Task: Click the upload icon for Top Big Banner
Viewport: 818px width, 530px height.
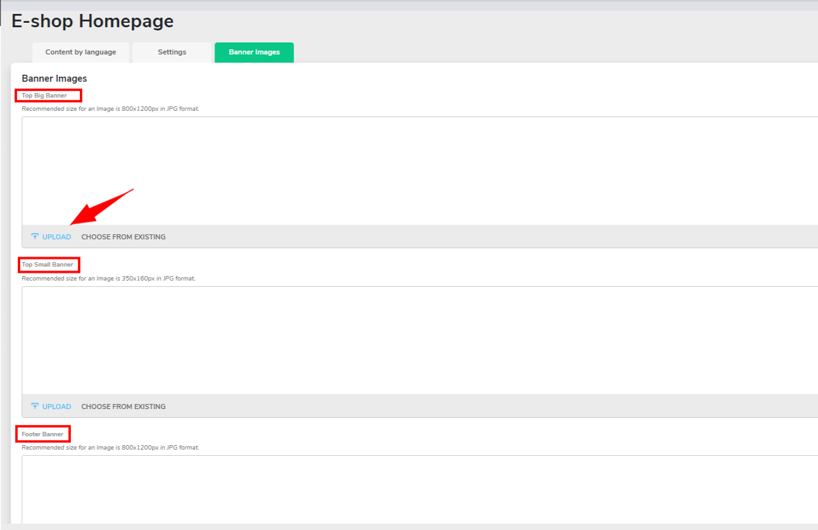Action: (x=35, y=237)
